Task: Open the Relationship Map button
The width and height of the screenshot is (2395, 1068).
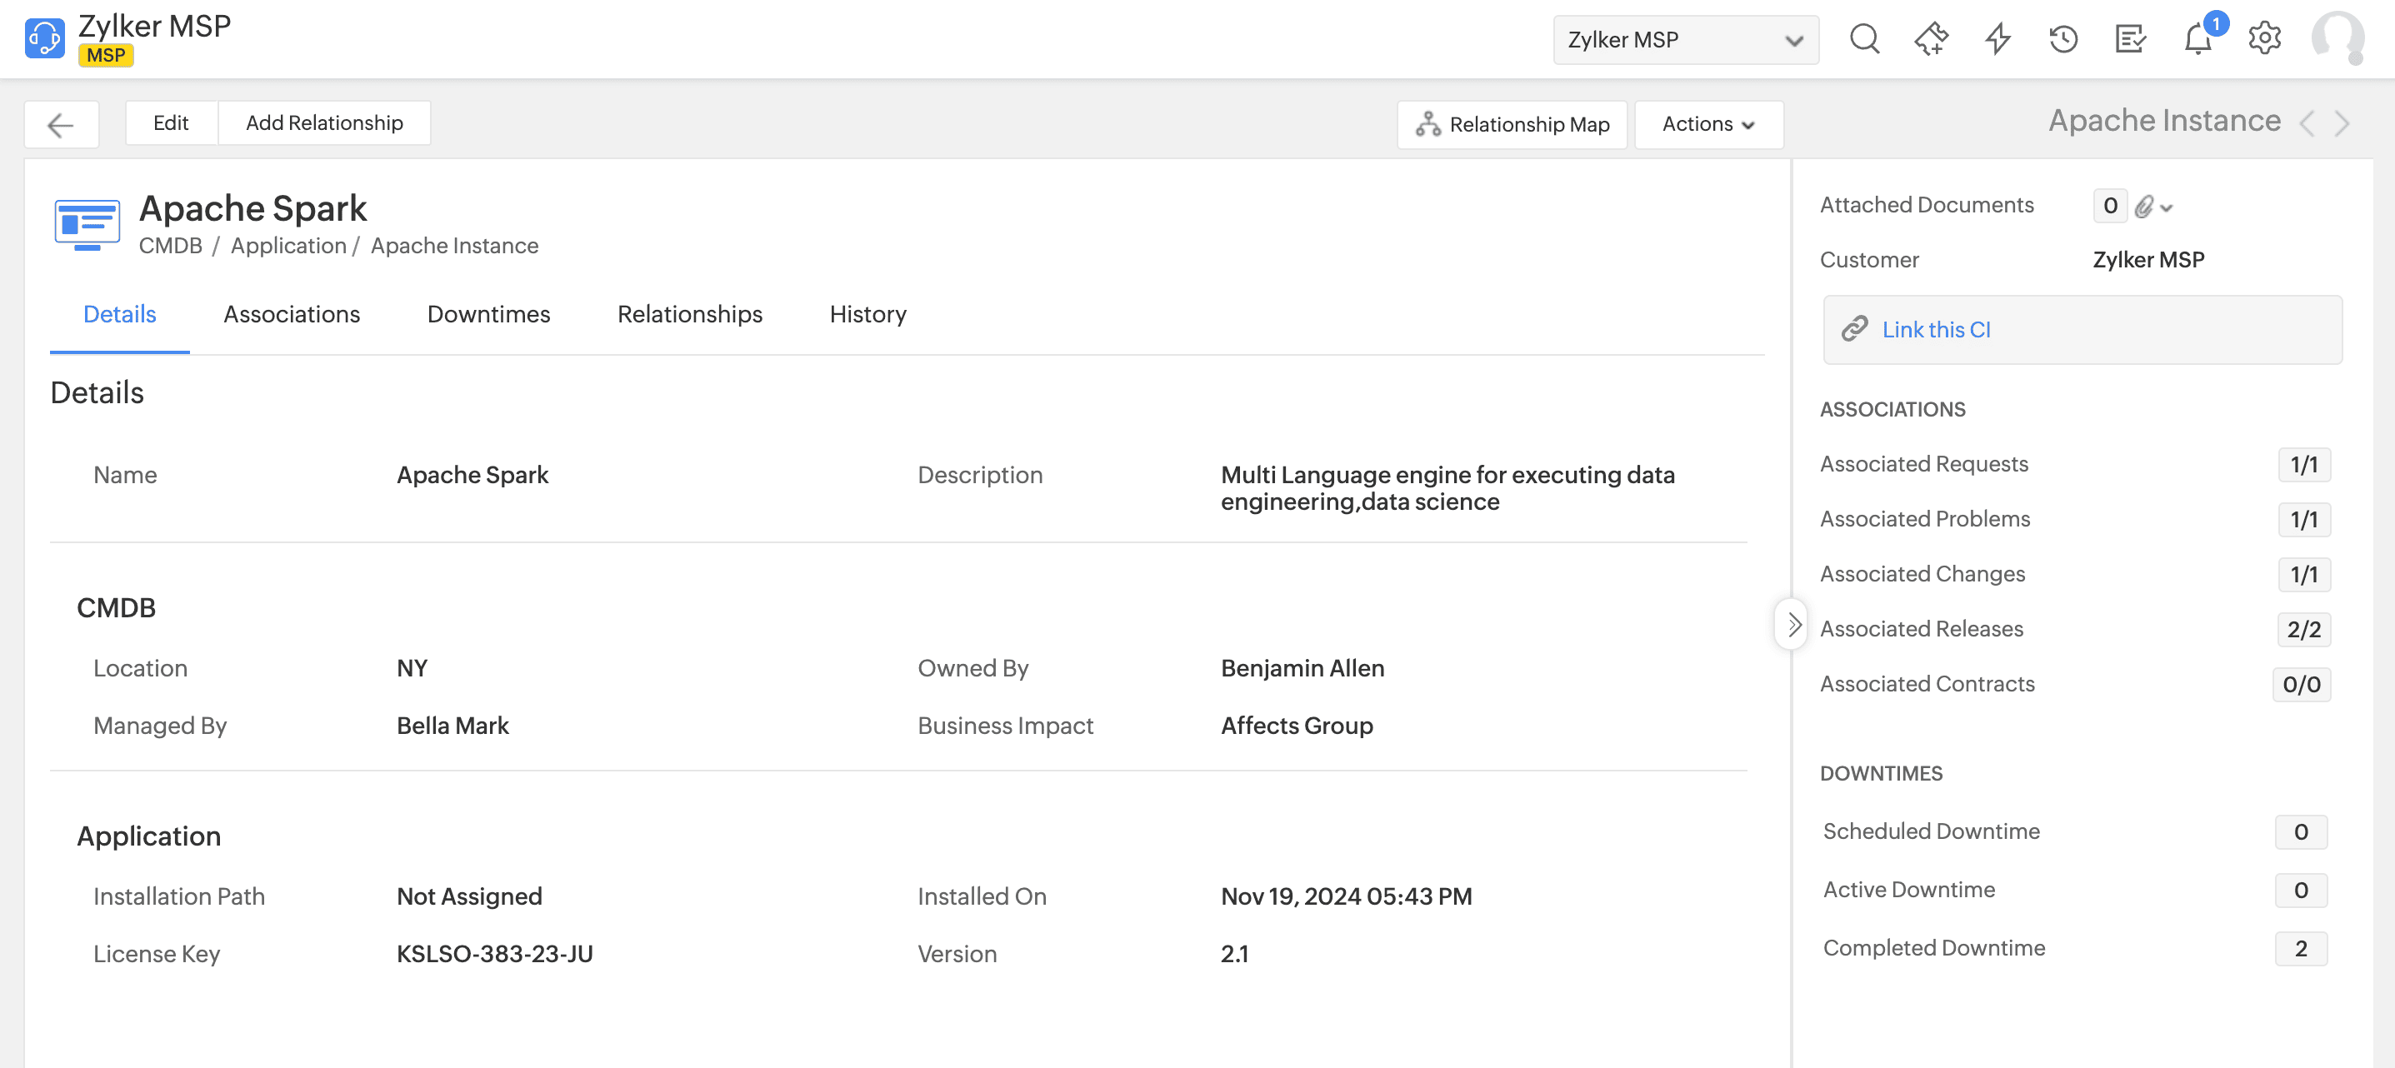Action: coord(1512,125)
